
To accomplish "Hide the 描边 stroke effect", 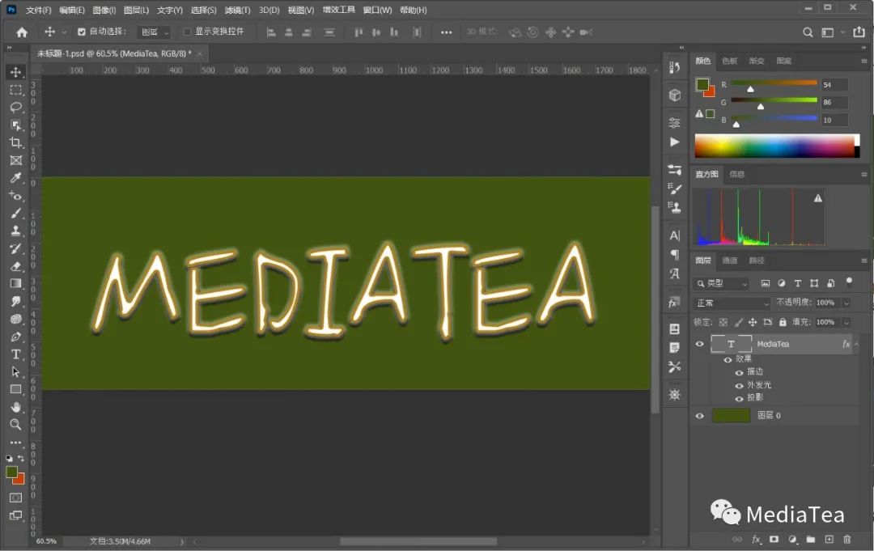I will [739, 372].
